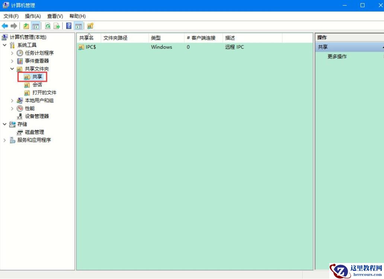Click the 系统工具 tools icon
This screenshot has width=384, height=279.
pyautogui.click(x=12, y=45)
